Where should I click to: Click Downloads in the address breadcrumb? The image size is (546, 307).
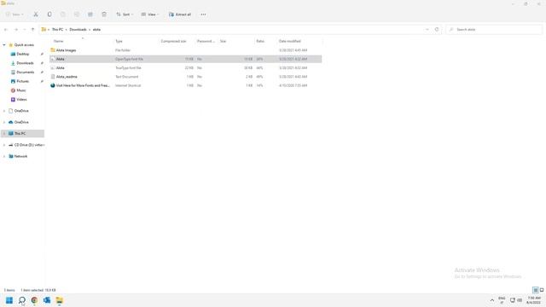pos(78,30)
